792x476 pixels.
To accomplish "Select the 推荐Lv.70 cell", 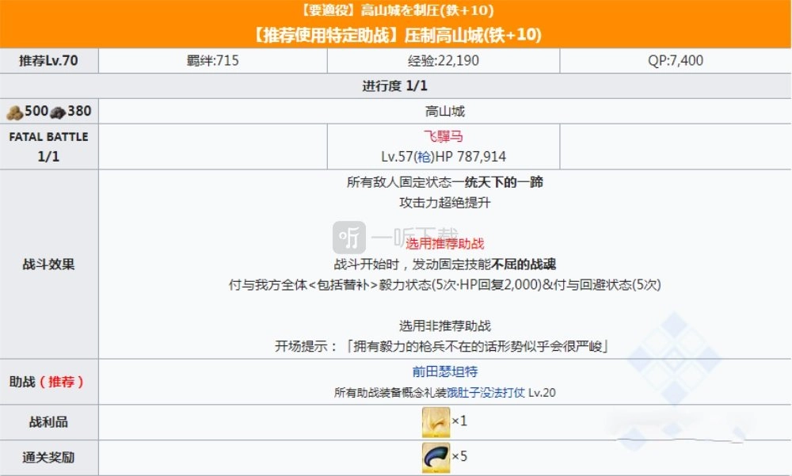I will coord(49,60).
